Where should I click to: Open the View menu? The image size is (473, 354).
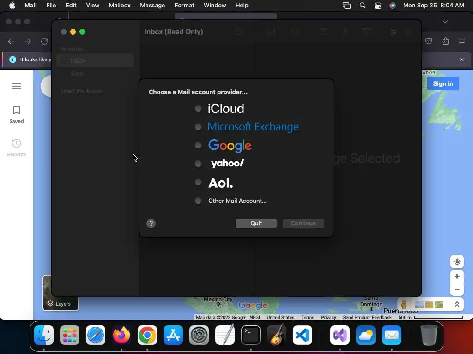point(92,6)
